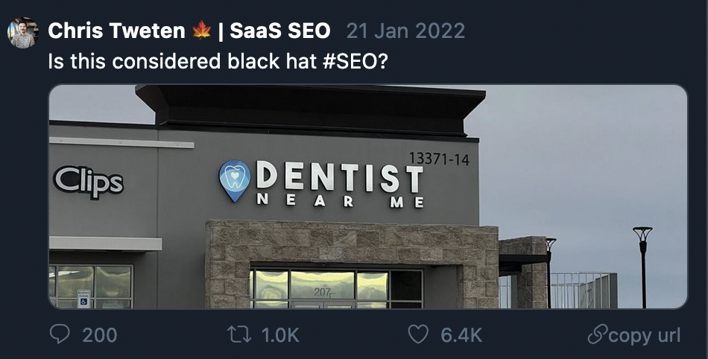Open the tweet via 21 Jan 2022 date
708x359 pixels.
click(405, 31)
